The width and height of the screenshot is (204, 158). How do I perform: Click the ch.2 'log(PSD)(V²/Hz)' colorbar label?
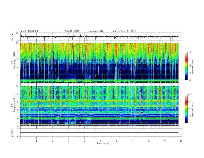(193, 110)
